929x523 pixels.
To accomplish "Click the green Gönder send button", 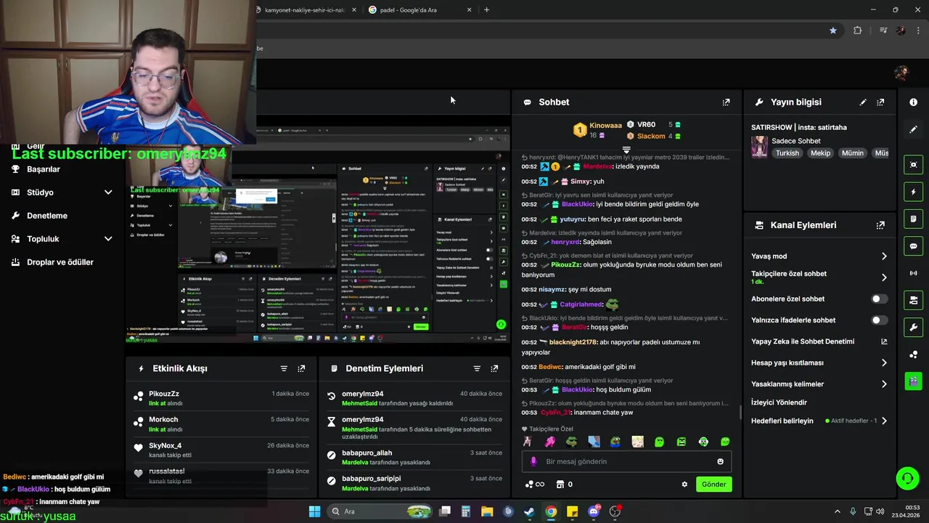I will 713,485.
